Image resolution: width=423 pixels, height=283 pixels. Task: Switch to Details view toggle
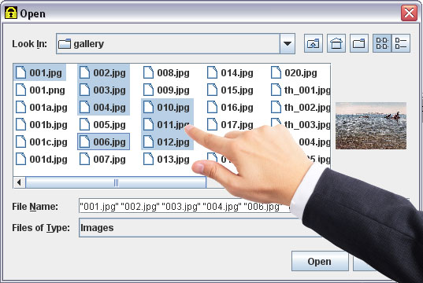pos(401,43)
